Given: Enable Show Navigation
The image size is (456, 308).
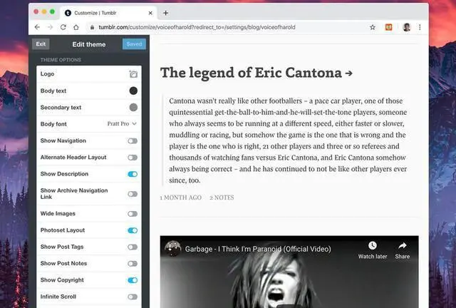Looking at the screenshot, I should (133, 141).
